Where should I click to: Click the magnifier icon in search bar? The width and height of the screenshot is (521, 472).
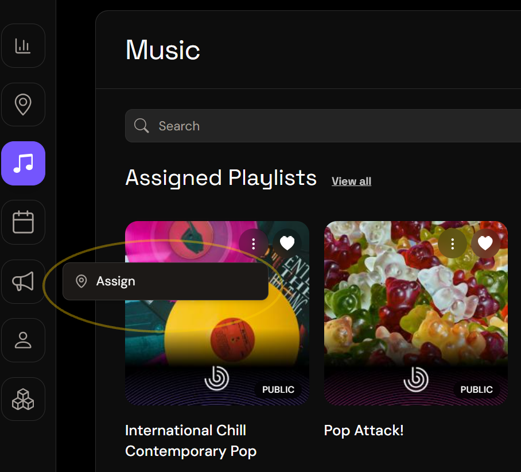pyautogui.click(x=141, y=126)
